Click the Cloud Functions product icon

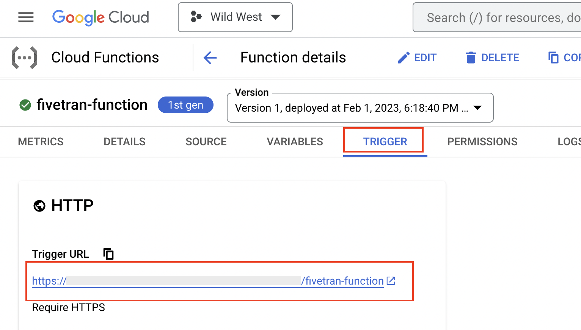coord(25,58)
